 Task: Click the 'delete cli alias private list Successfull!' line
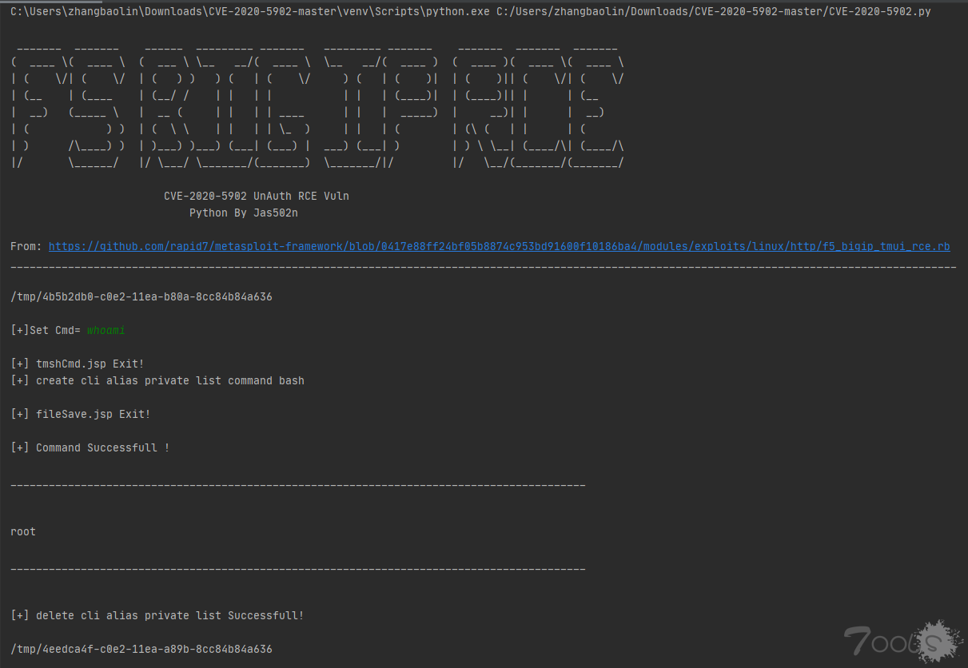click(x=157, y=616)
